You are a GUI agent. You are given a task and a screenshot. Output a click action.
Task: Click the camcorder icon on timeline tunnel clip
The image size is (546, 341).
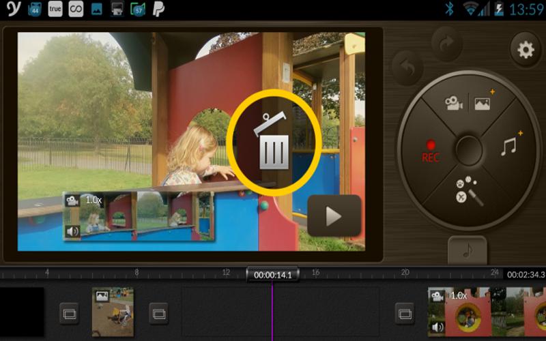(437, 296)
